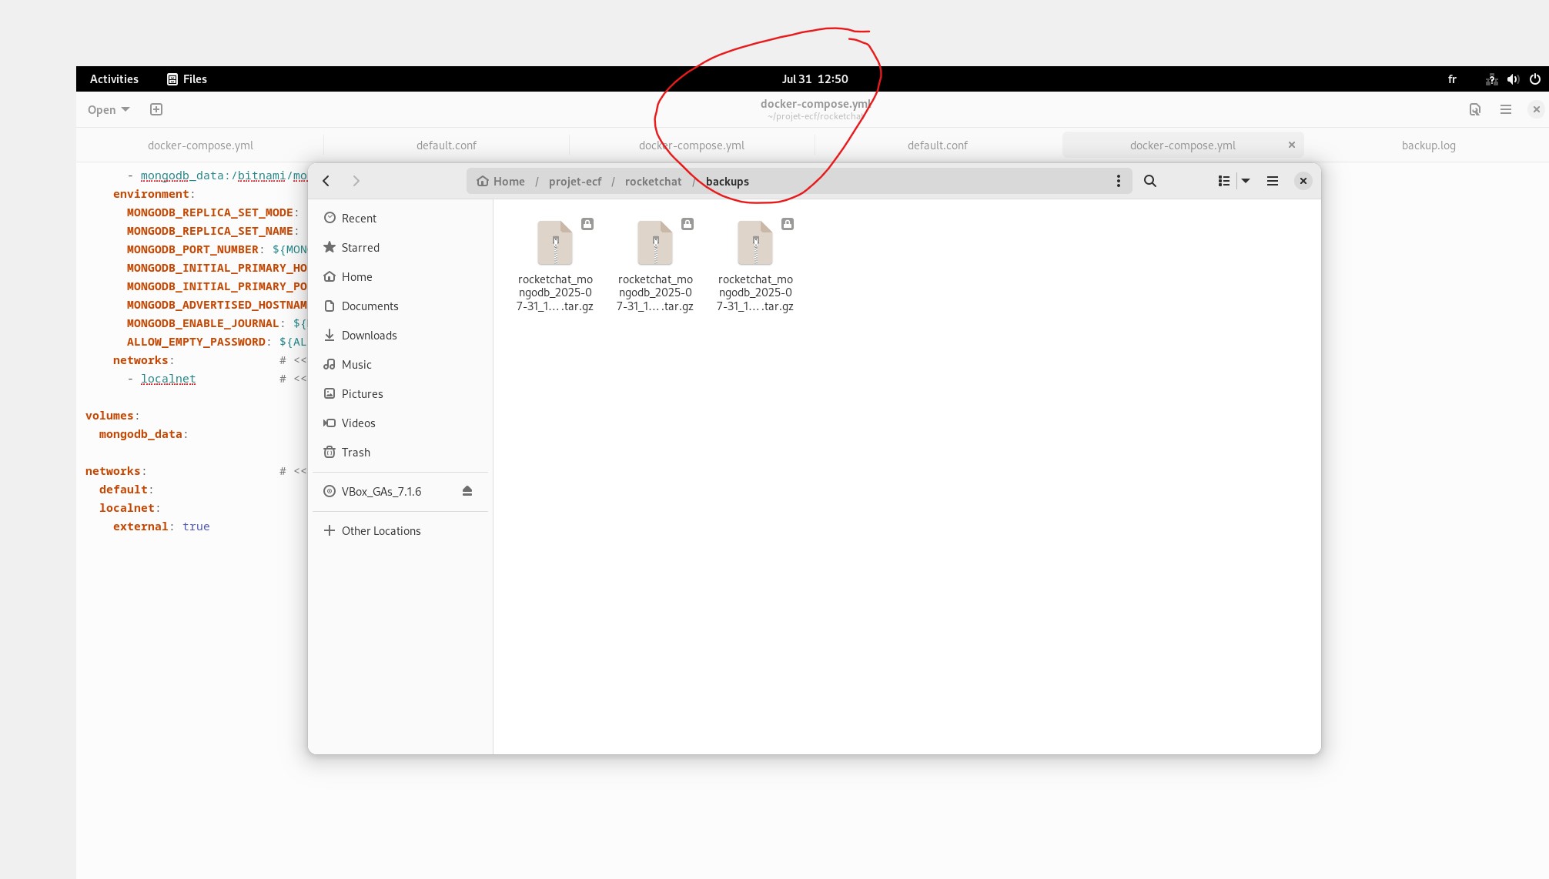
Task: Open the Downloads sidebar folder
Action: click(x=369, y=336)
